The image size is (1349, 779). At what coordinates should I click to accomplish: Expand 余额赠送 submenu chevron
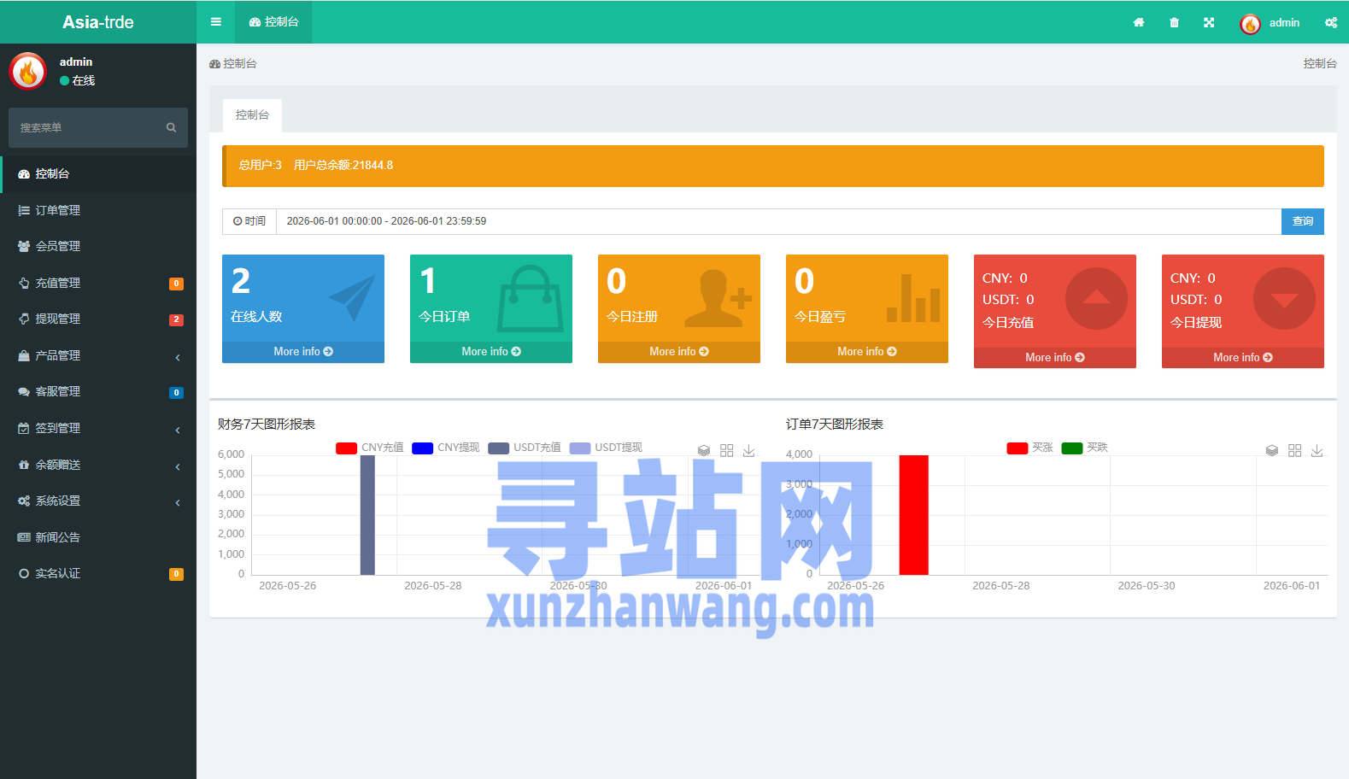coord(178,466)
